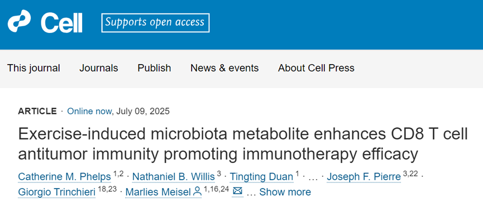Open the News & events menu
The height and width of the screenshot is (207, 483).
click(224, 68)
